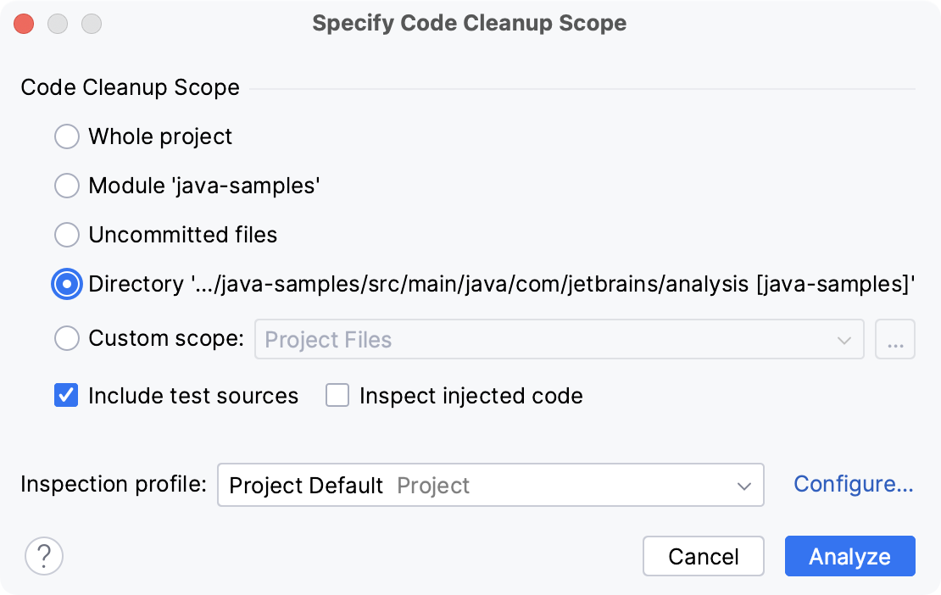The height and width of the screenshot is (595, 941).
Task: Open the Inspection profile dropdown
Action: (x=743, y=485)
